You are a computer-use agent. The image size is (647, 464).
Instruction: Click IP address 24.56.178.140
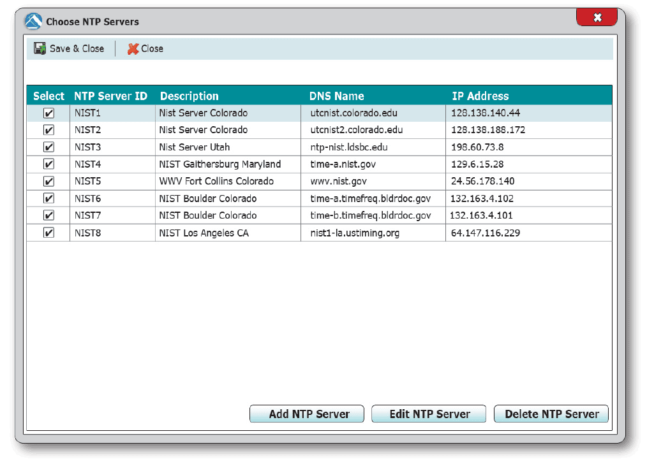(x=482, y=181)
